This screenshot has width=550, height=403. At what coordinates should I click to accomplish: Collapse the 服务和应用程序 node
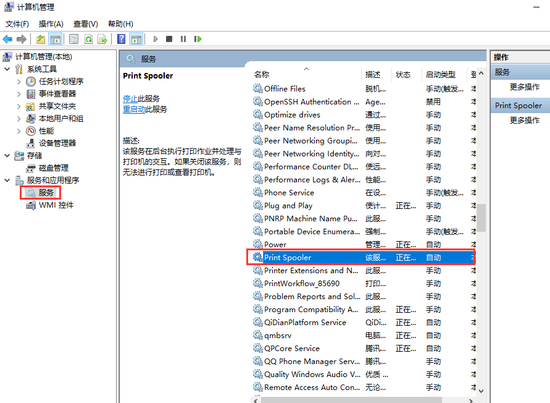(7, 180)
